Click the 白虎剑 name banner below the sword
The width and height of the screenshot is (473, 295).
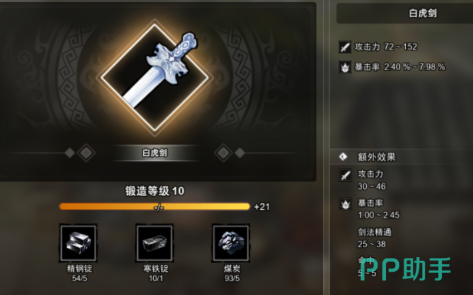click(155, 152)
